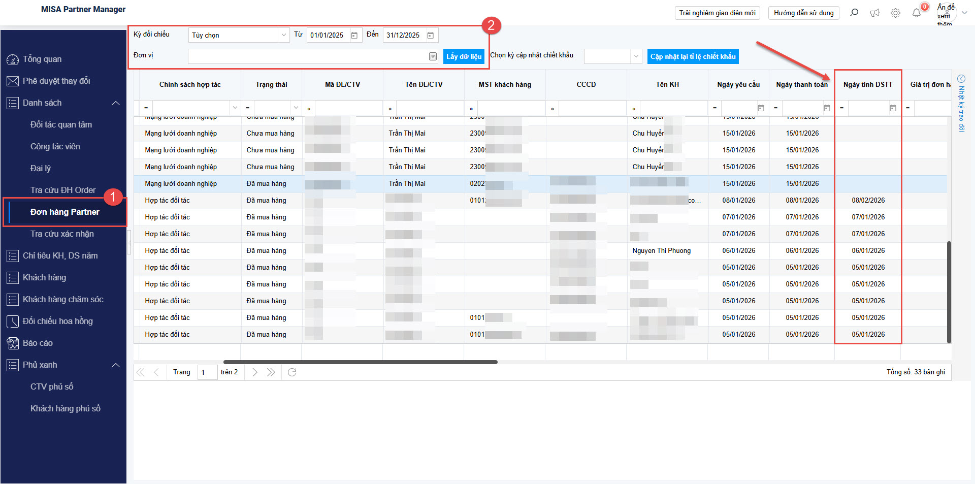975x484 pixels.
Task: Open the announcements megaphone icon
Action: pos(875,13)
